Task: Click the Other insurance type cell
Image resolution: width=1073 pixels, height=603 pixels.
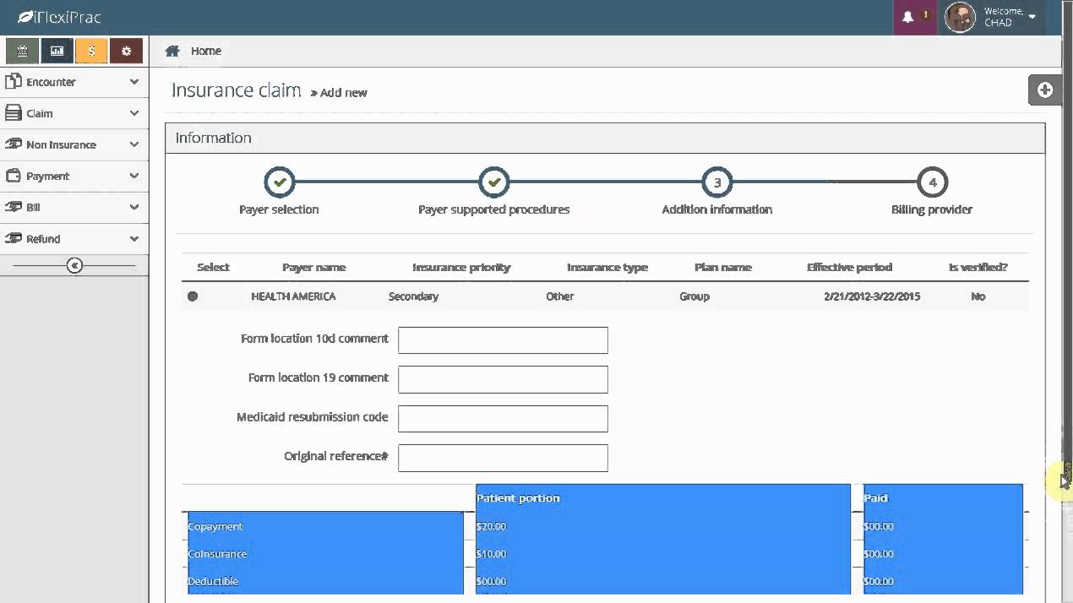Action: 559,296
